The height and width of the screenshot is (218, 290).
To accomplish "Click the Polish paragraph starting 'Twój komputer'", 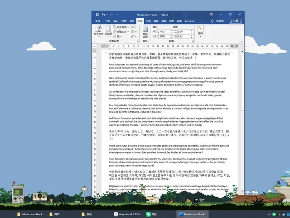I will (169, 162).
